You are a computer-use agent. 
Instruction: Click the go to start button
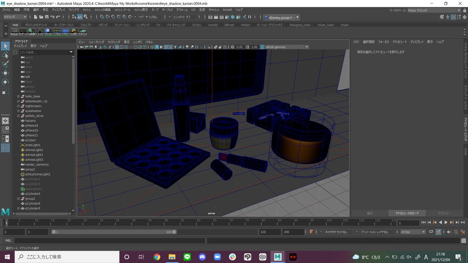pos(424,222)
